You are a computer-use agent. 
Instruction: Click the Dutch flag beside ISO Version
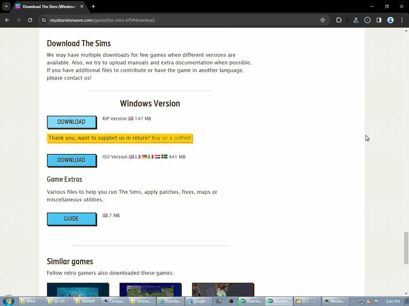click(x=158, y=157)
